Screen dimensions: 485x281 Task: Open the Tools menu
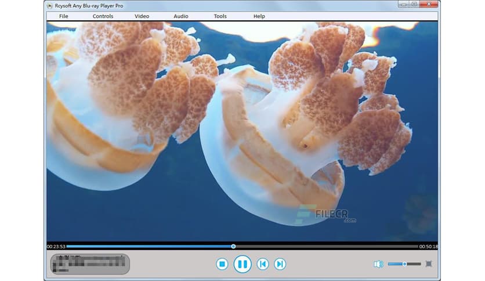(220, 16)
